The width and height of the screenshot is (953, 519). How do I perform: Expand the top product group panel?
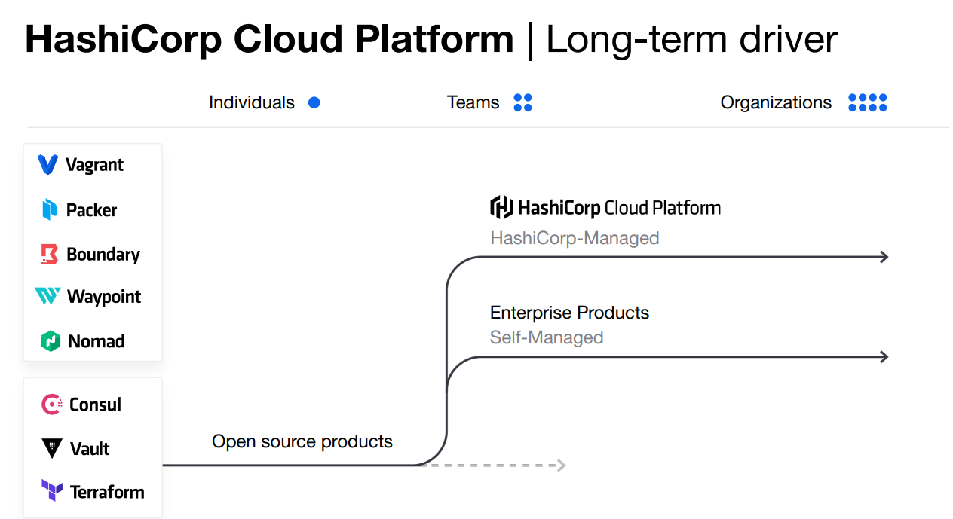pos(92,252)
